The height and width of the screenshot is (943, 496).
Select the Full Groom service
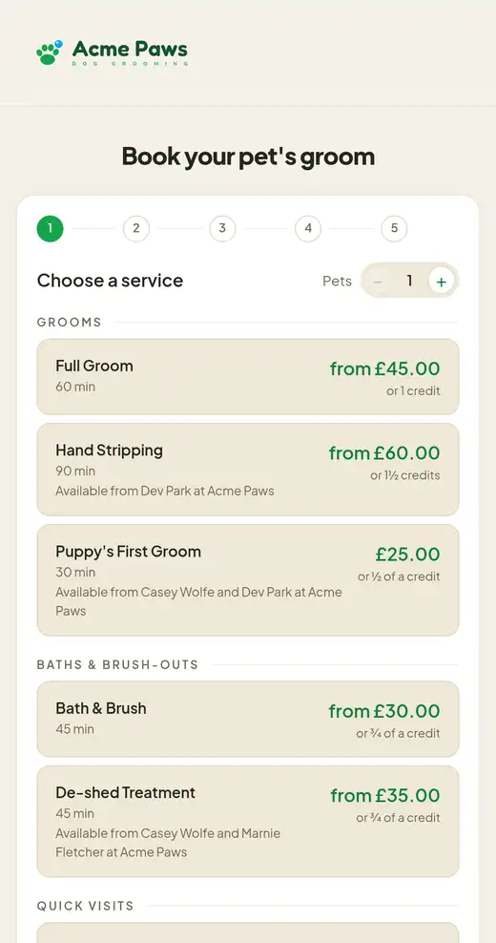(248, 376)
